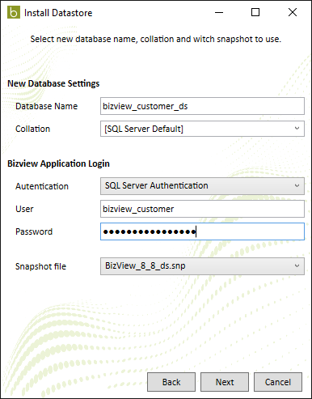This screenshot has width=312, height=399.
Task: Click the instruction text about snapshot
Action: 156,39
